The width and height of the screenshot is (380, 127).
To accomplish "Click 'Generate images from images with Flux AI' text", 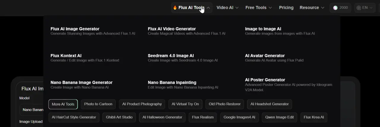I will click(x=280, y=34).
